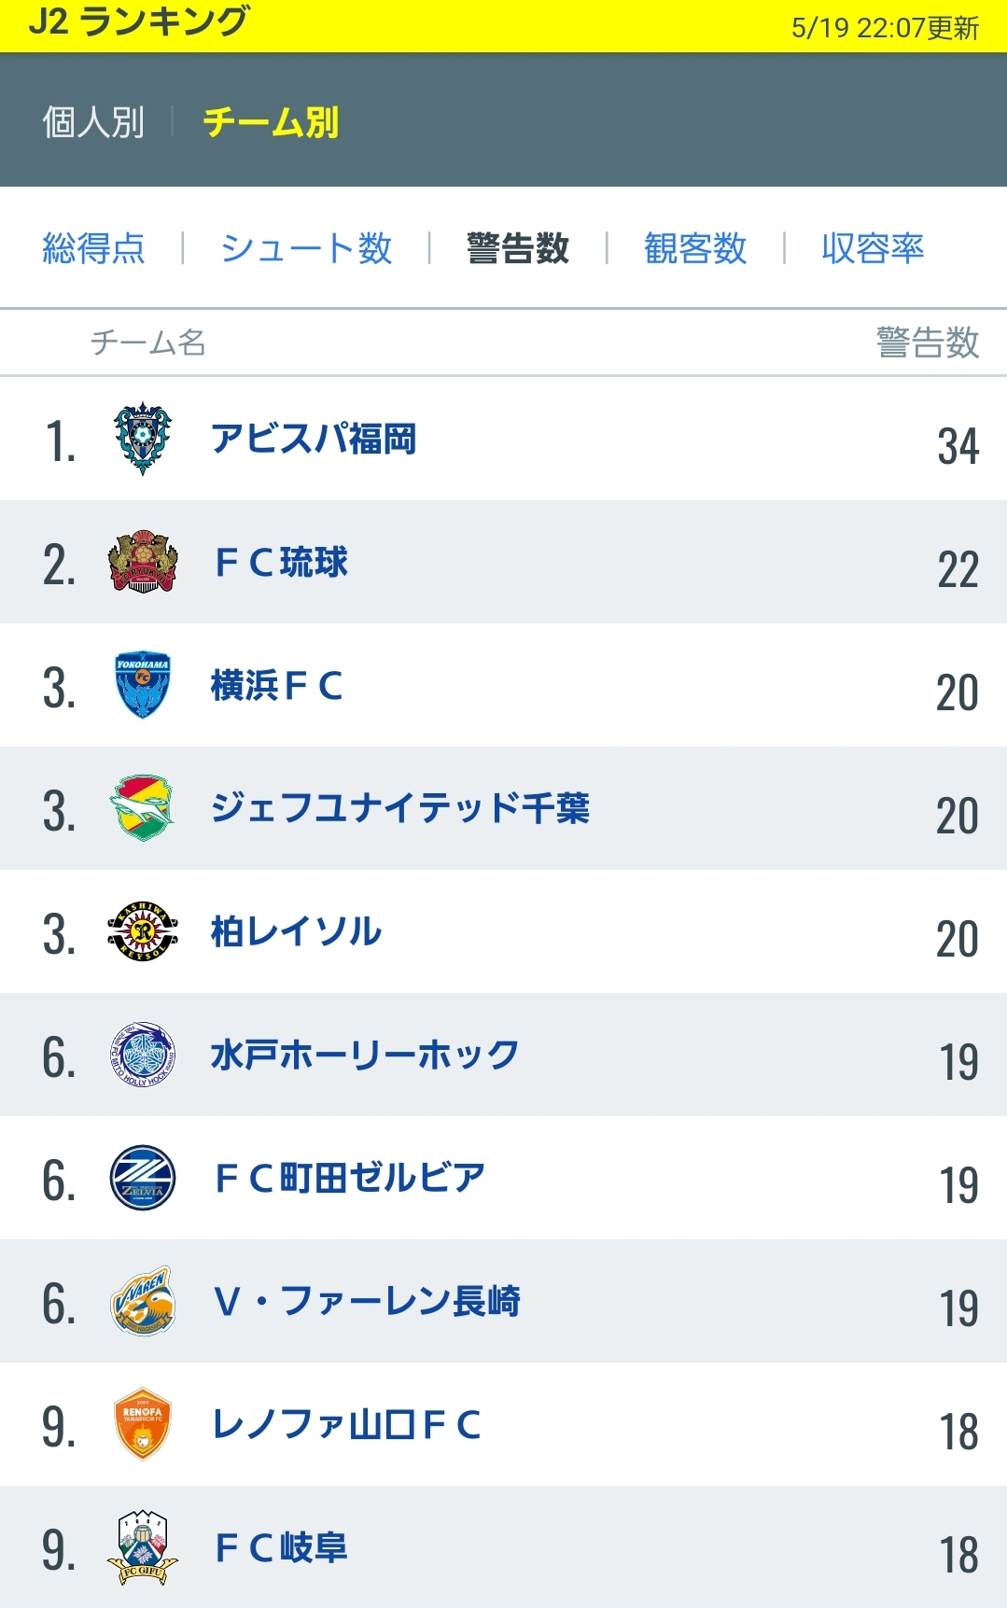
Task: Tap the V-Varen Nagasaki crest
Action: (142, 1301)
